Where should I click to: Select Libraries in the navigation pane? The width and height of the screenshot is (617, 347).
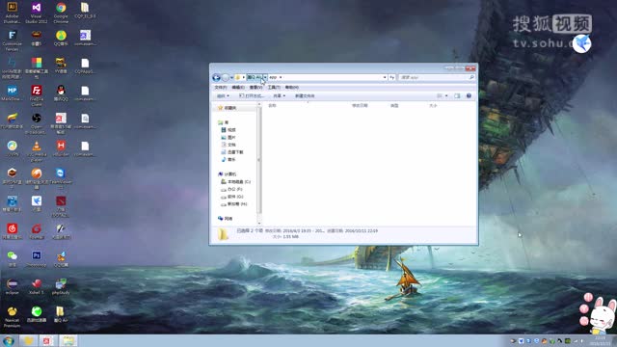click(223, 122)
